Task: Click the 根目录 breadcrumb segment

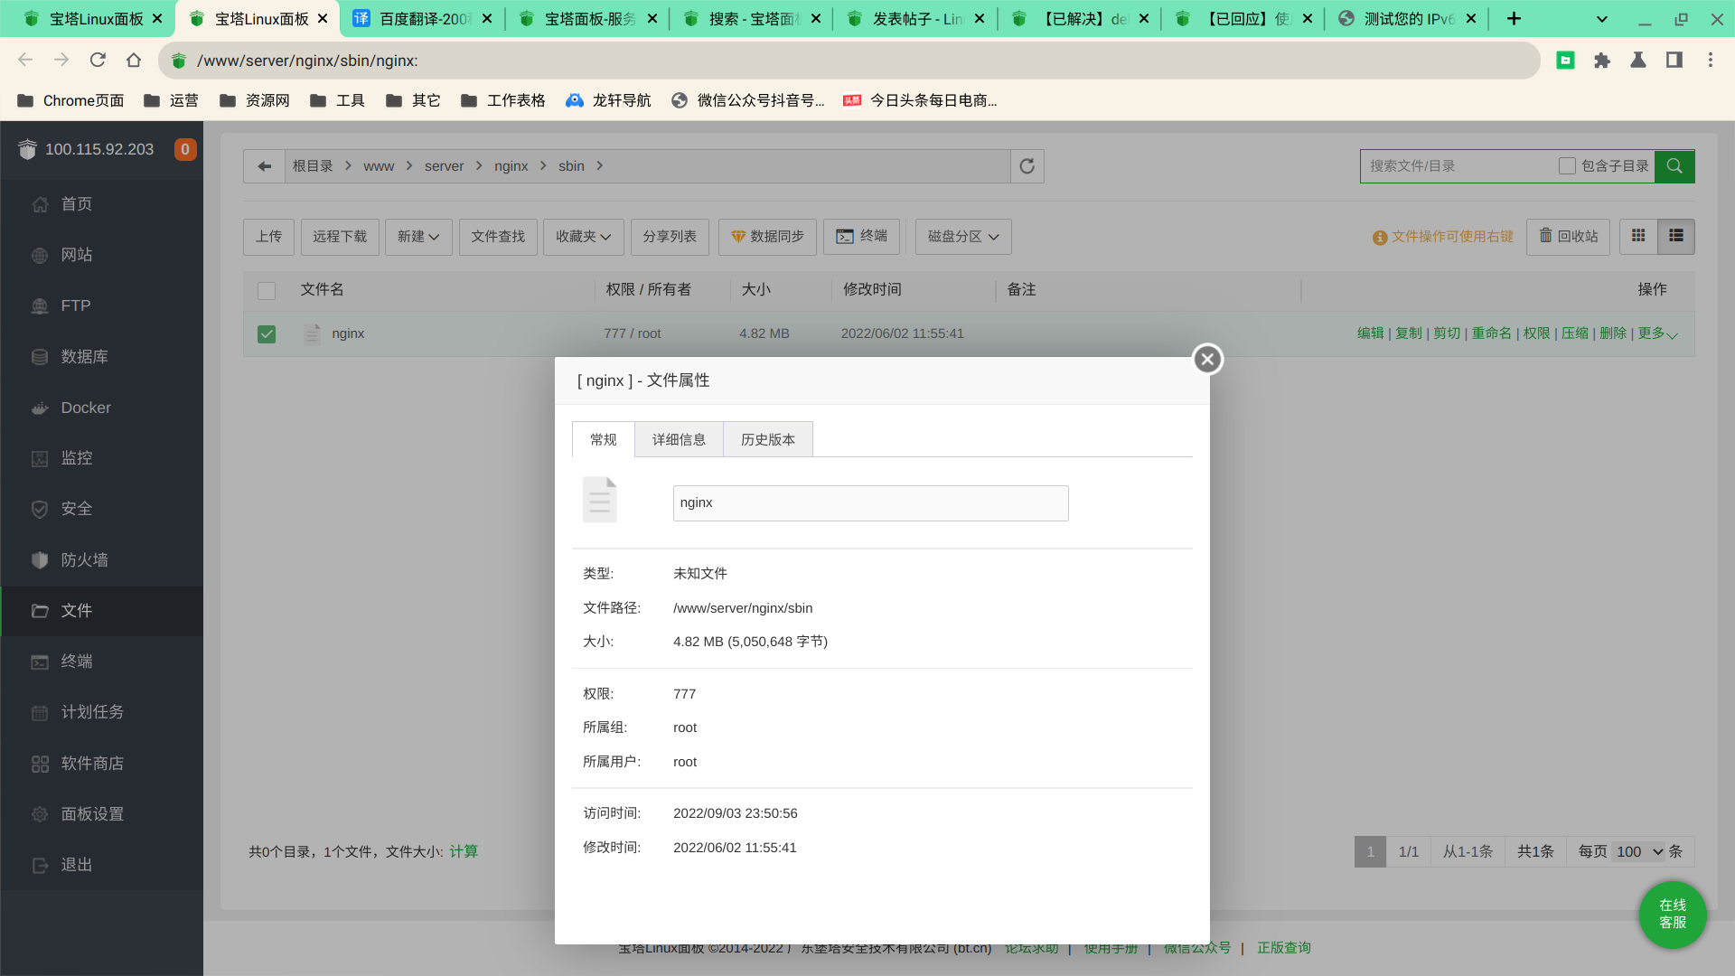Action: click(313, 166)
